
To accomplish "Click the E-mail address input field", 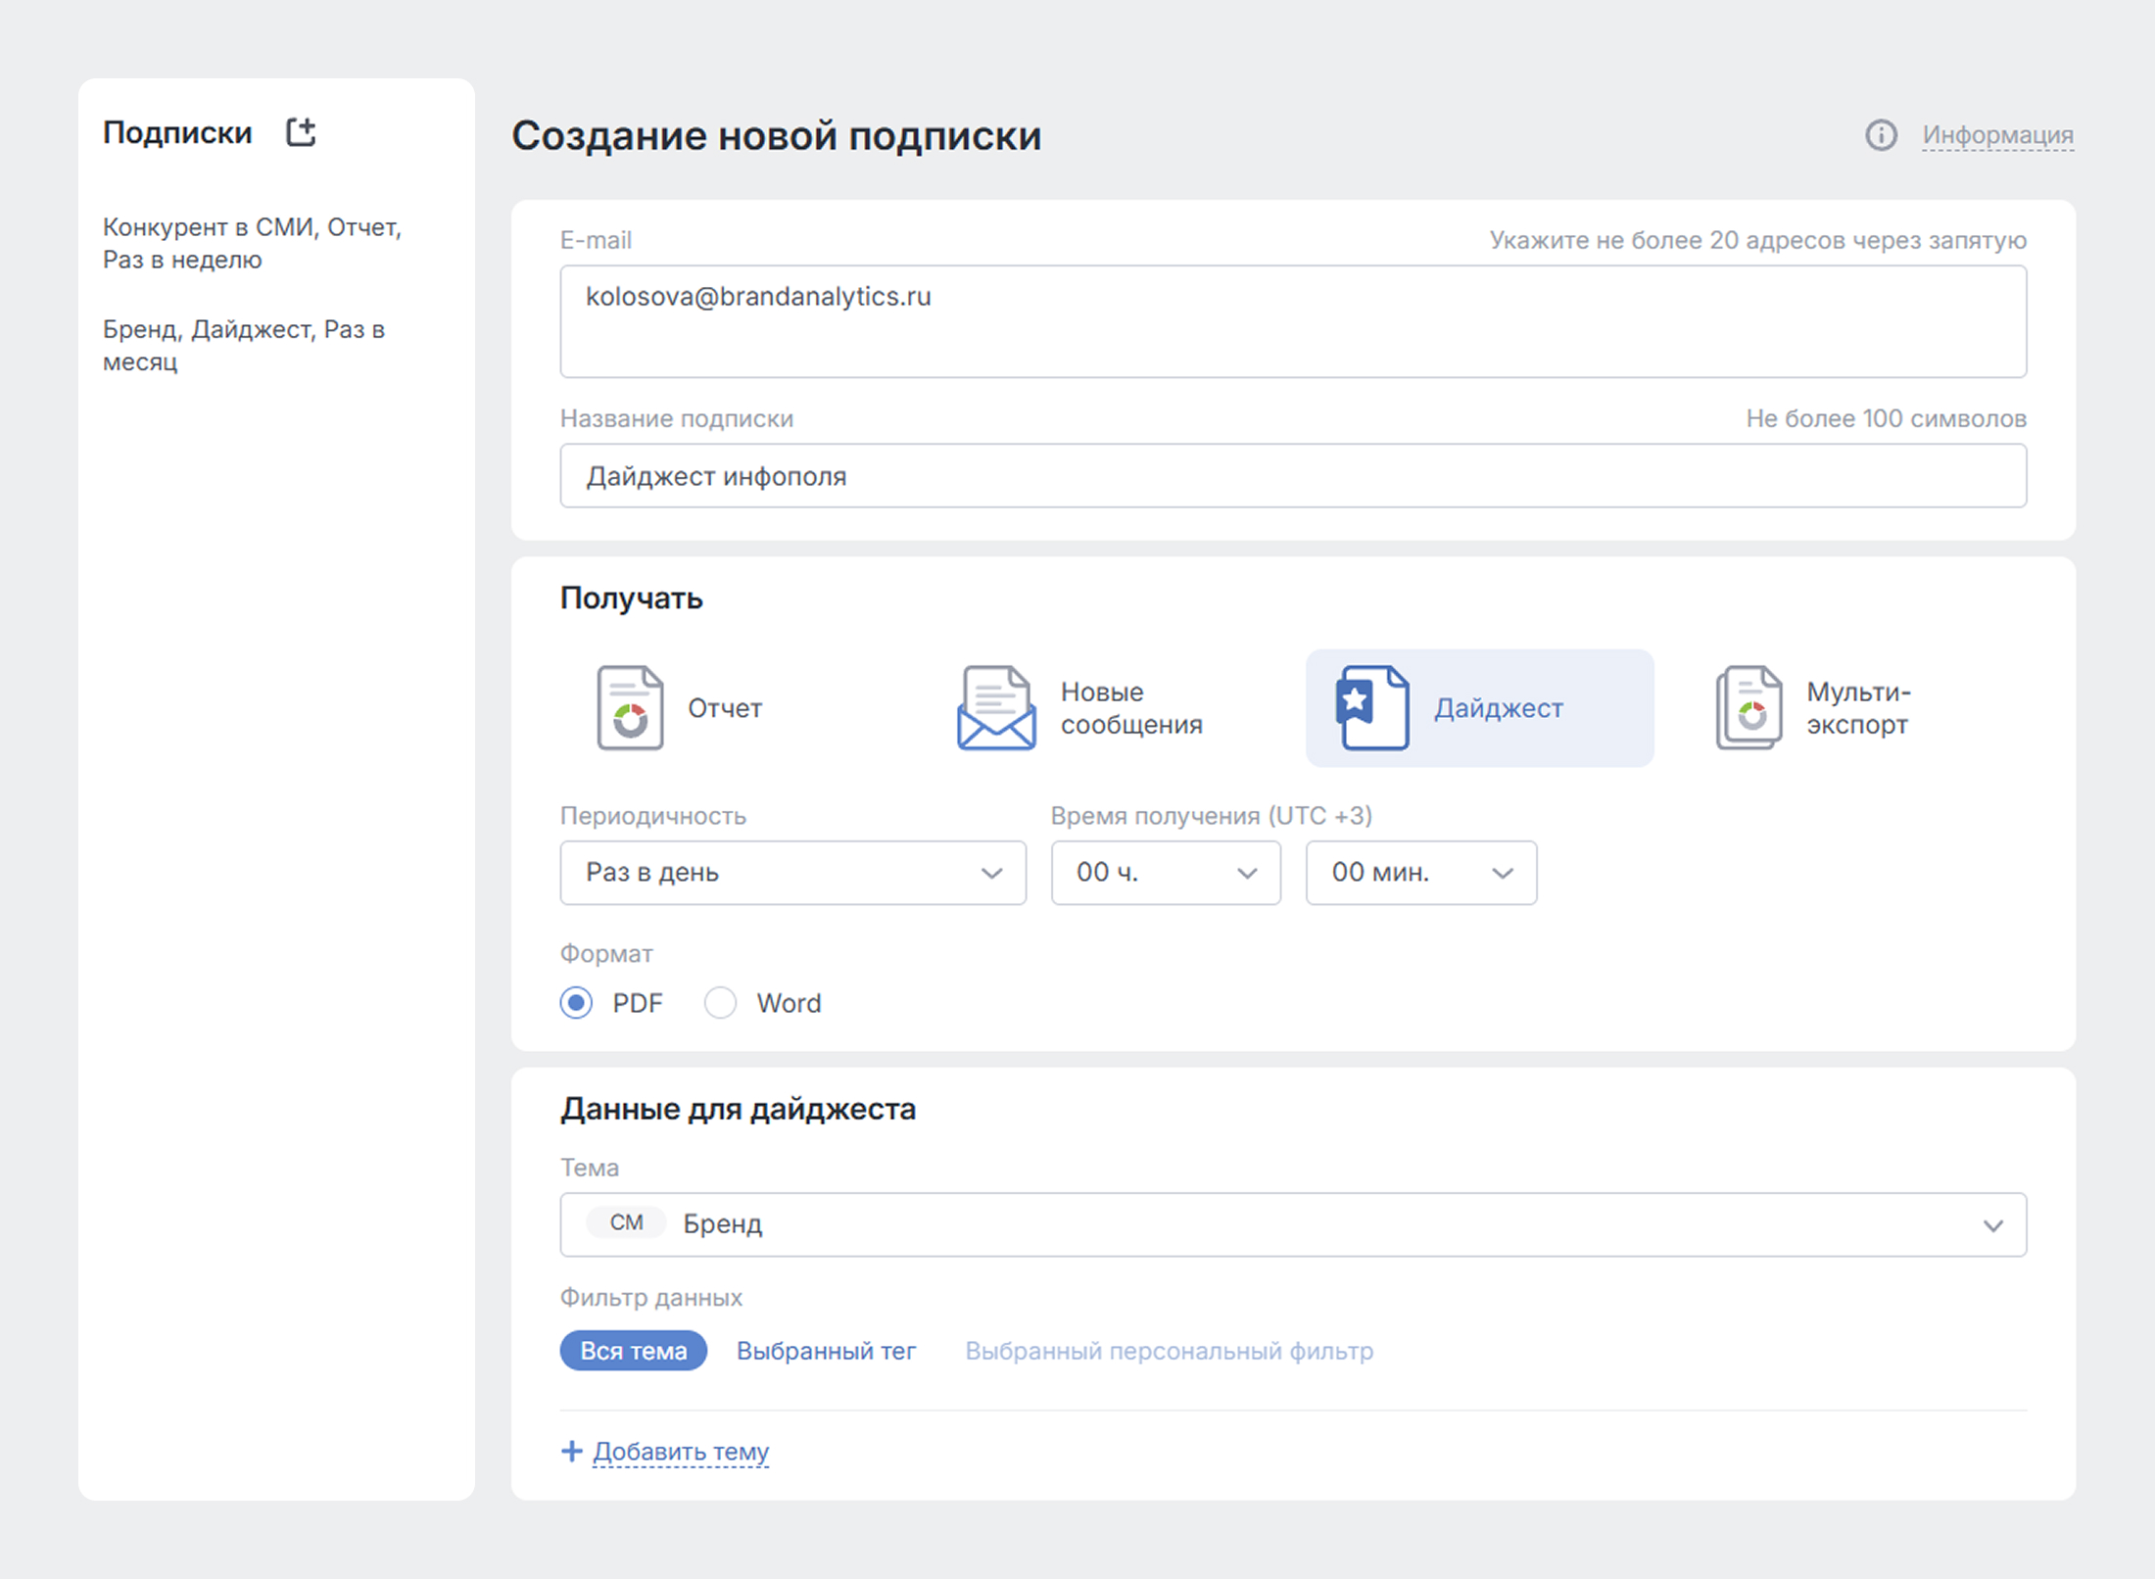I will pos(1293,321).
